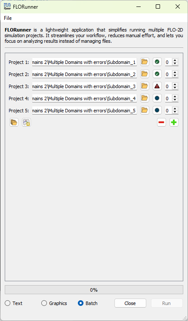Open the File menu
The image size is (188, 321).
[8, 18]
